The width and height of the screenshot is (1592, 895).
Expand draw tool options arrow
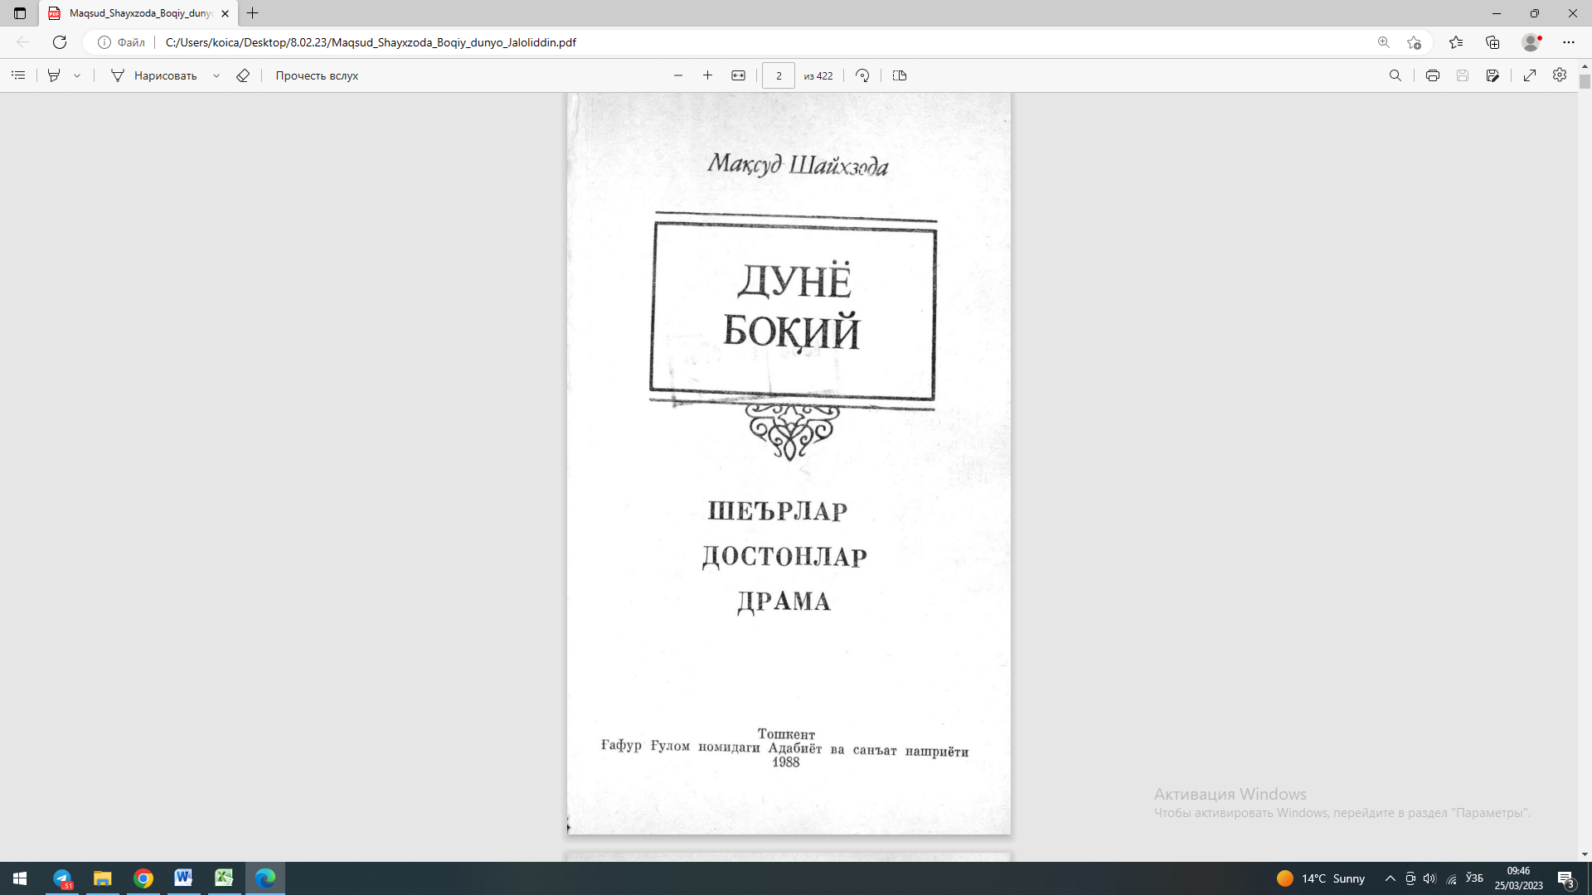[x=216, y=75]
